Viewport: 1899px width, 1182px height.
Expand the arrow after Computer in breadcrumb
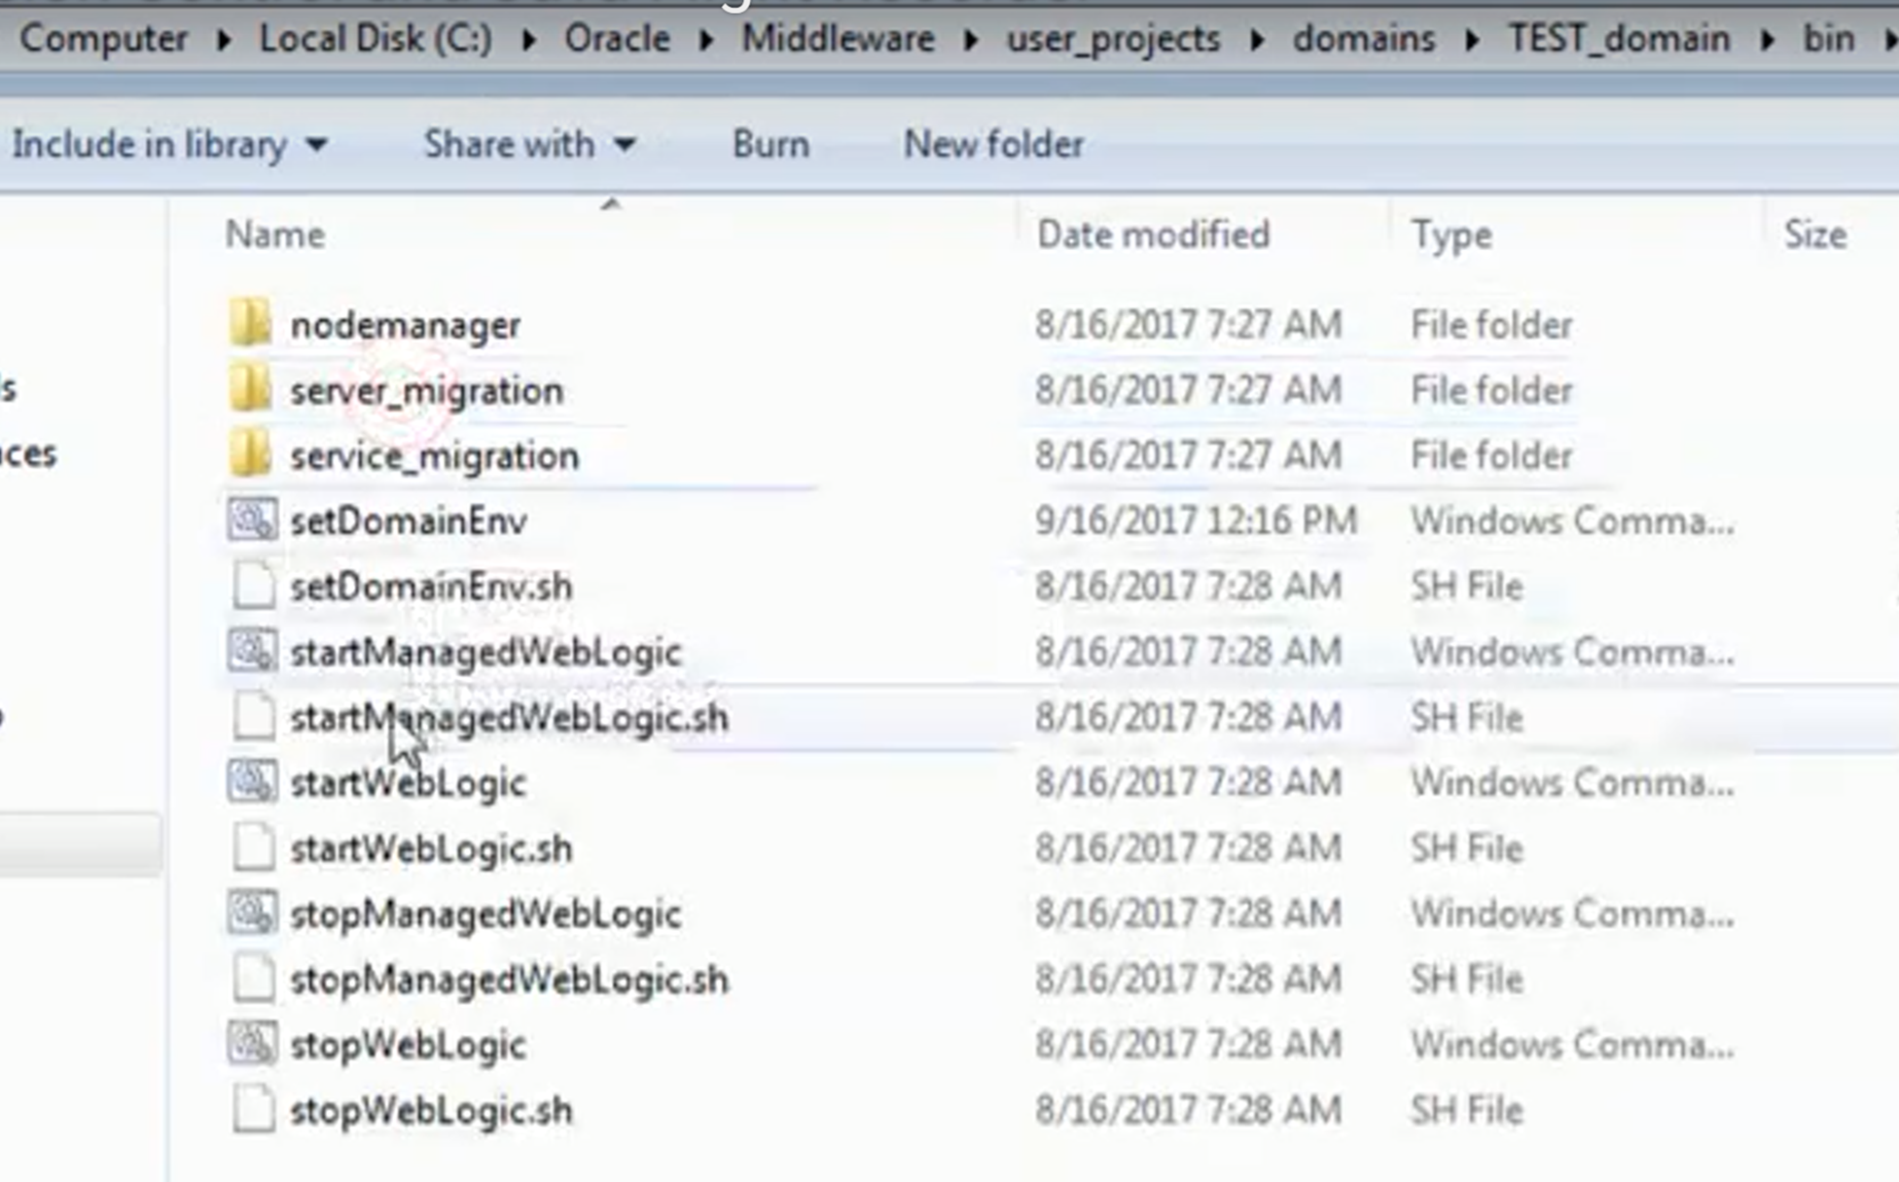pos(225,40)
